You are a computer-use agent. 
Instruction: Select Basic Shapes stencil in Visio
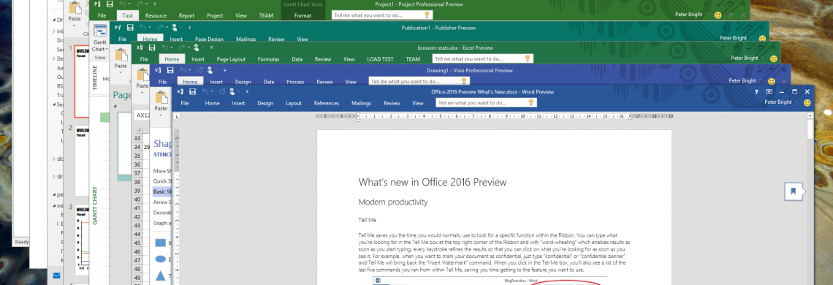[162, 191]
